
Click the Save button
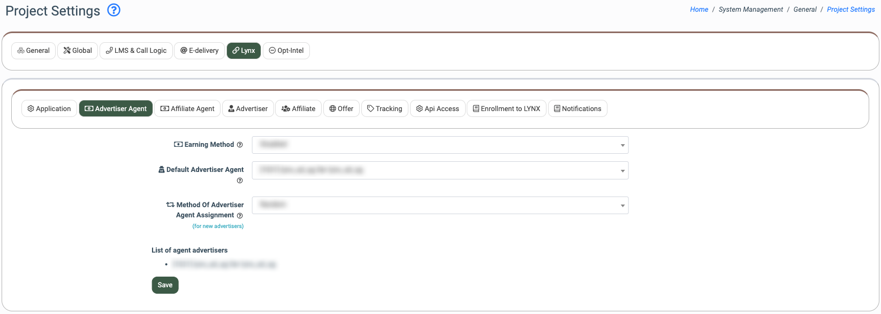(x=165, y=285)
